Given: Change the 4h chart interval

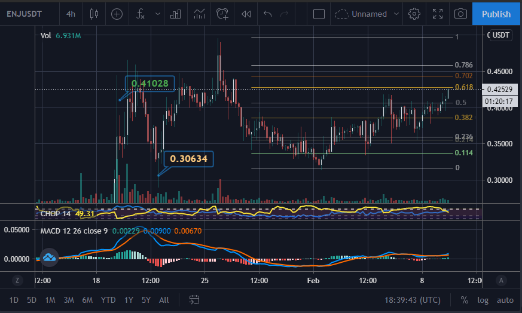Looking at the screenshot, I should pos(71,14).
